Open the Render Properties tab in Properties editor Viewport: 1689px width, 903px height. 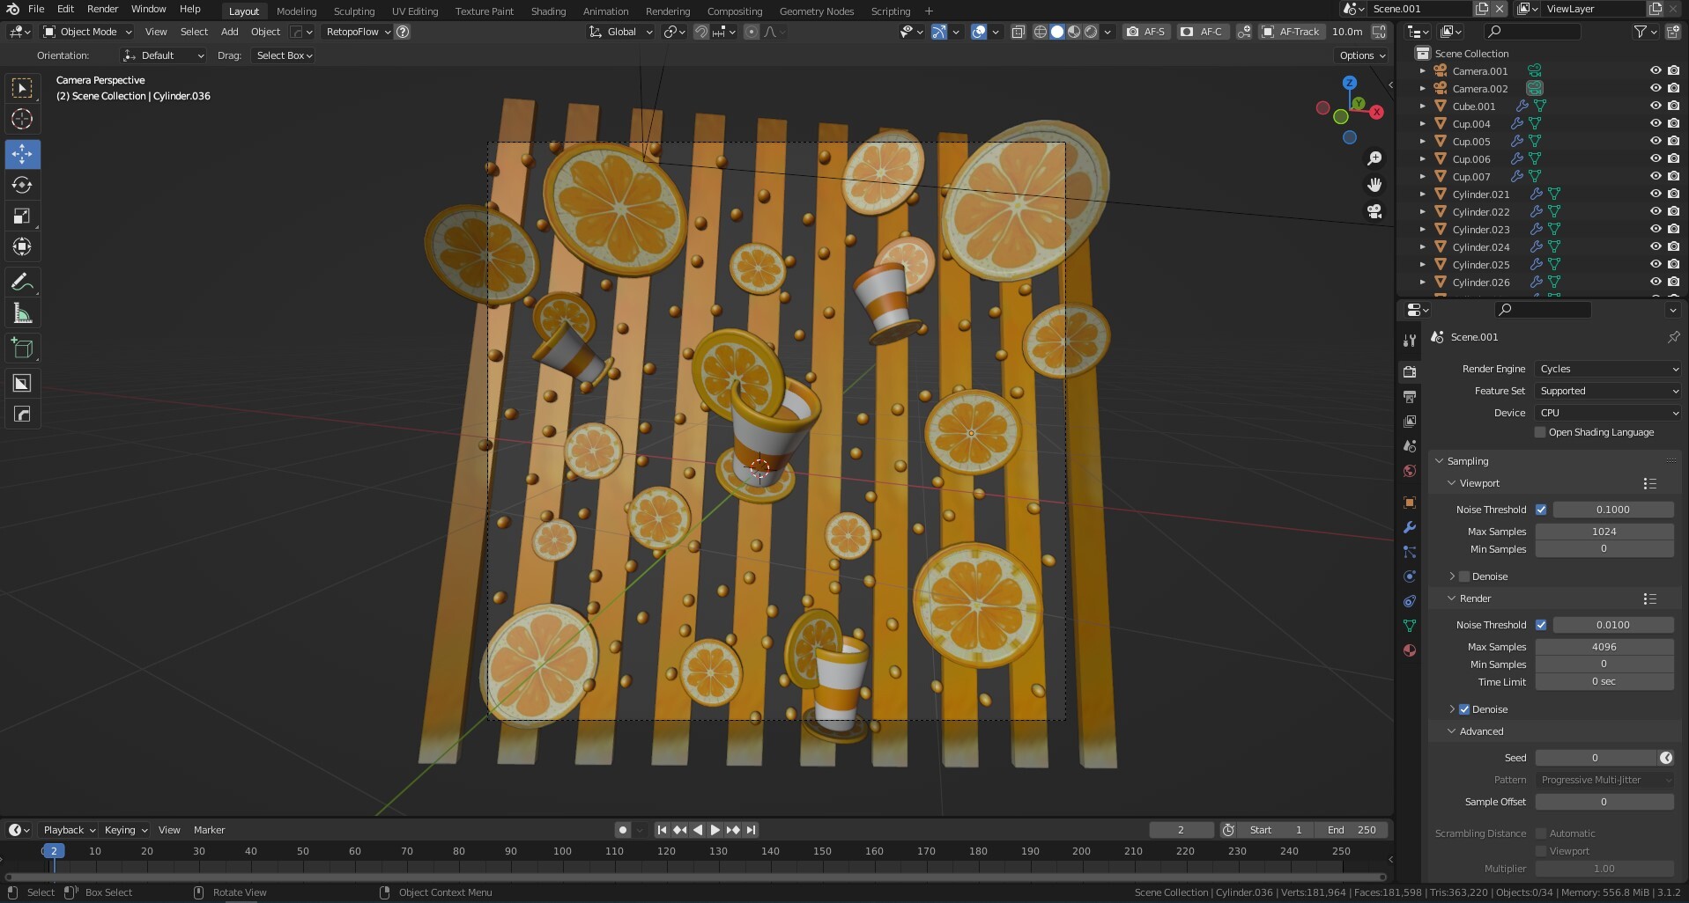(x=1410, y=371)
